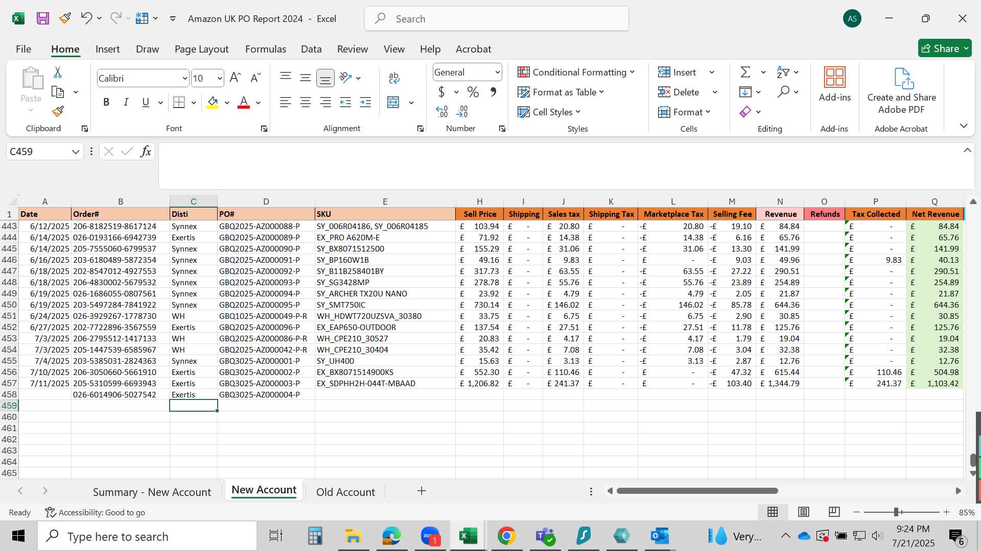
Task: Open the Formulas ribbon tab
Action: click(266, 49)
